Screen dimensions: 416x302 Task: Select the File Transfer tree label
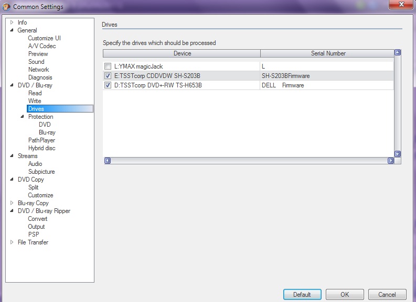click(33, 242)
